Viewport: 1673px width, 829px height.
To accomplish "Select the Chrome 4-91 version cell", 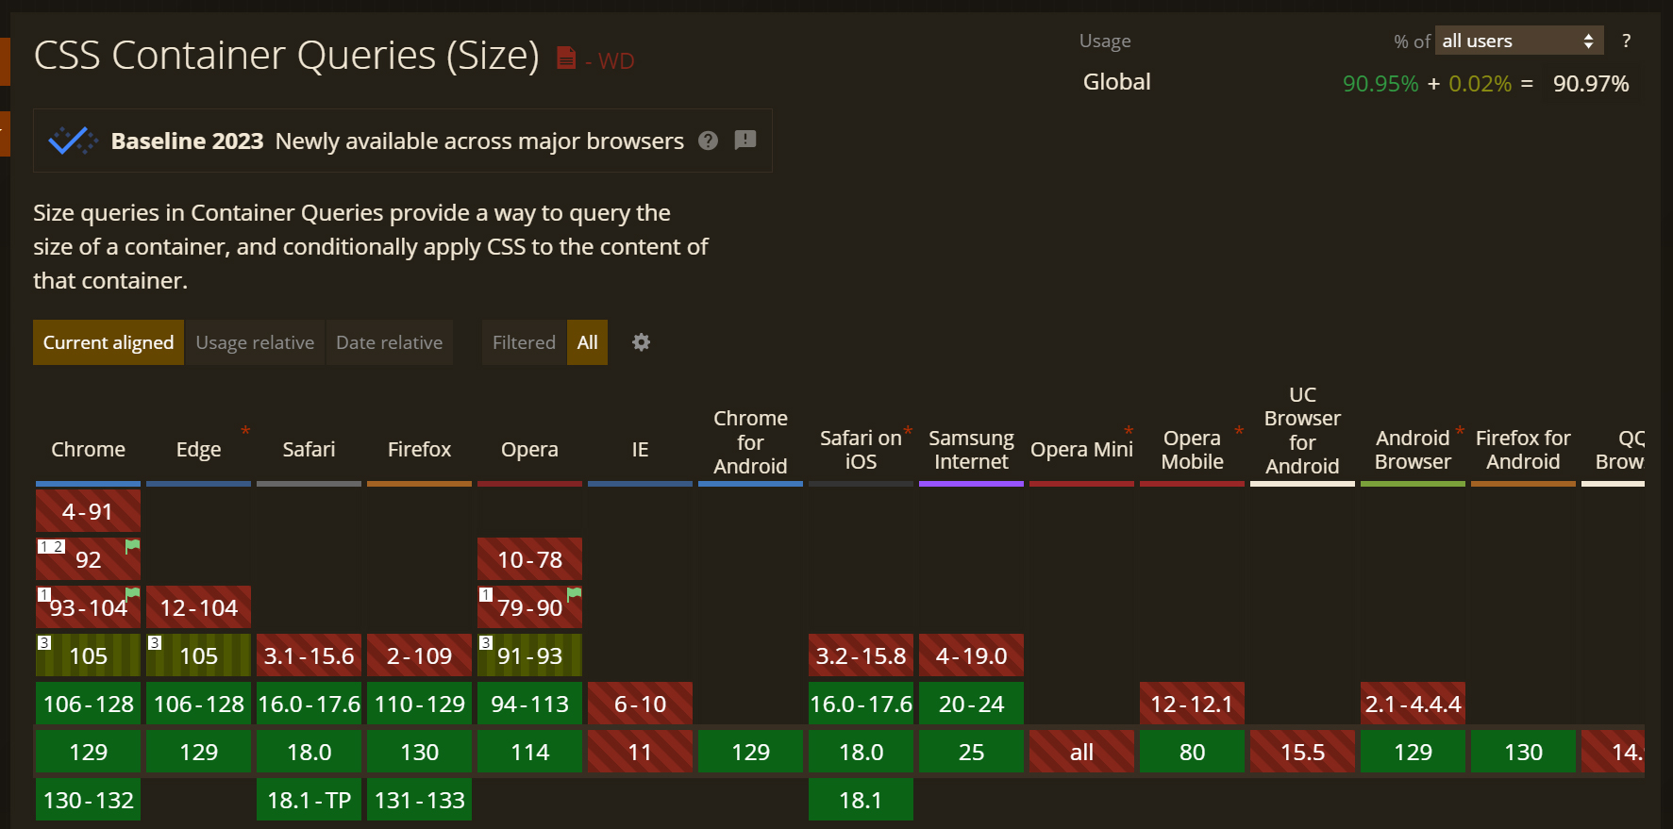I will (x=88, y=511).
